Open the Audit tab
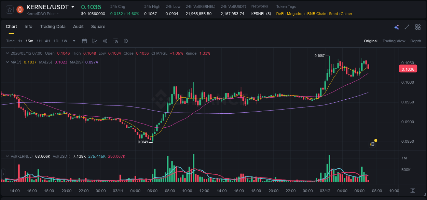The image size is (427, 200). [x=78, y=26]
